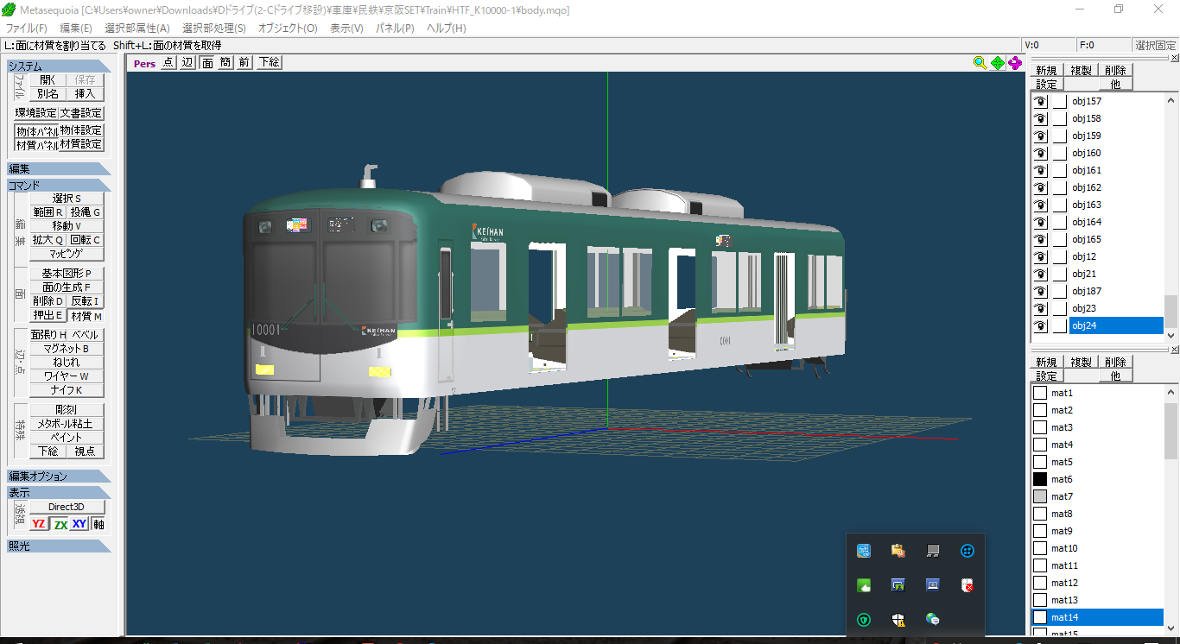Toggle 面 face display in viewport header
Viewport: 1180px width, 644px height.
[x=207, y=62]
